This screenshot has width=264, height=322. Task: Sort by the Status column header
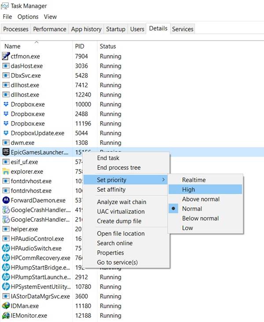[x=108, y=46]
